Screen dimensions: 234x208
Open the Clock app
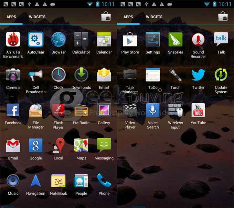(x=58, y=74)
